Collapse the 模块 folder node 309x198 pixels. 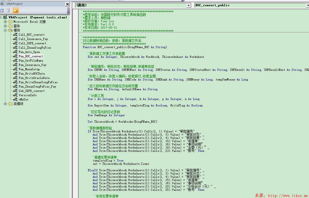pyautogui.click(x=5, y=31)
